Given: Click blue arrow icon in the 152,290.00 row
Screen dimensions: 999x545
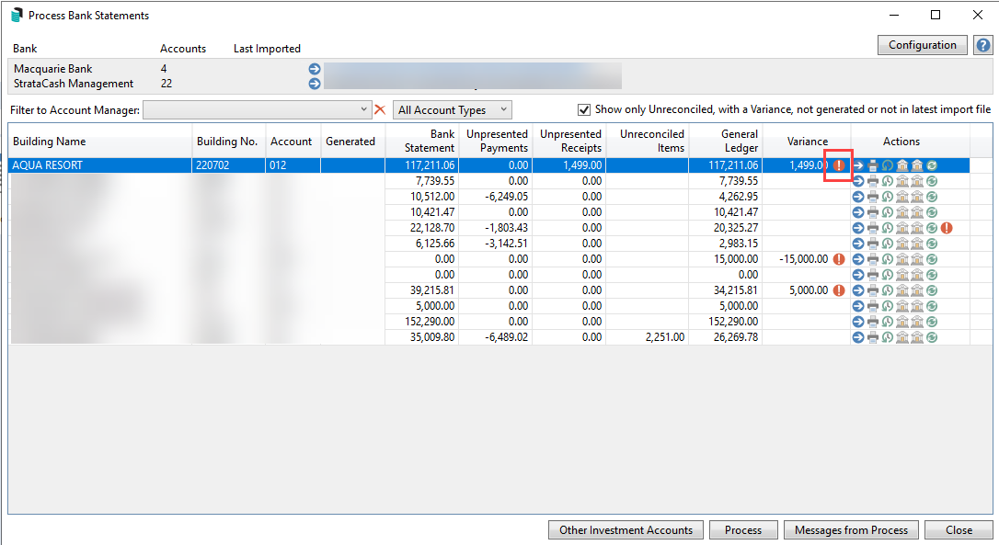Looking at the screenshot, I should [x=858, y=322].
